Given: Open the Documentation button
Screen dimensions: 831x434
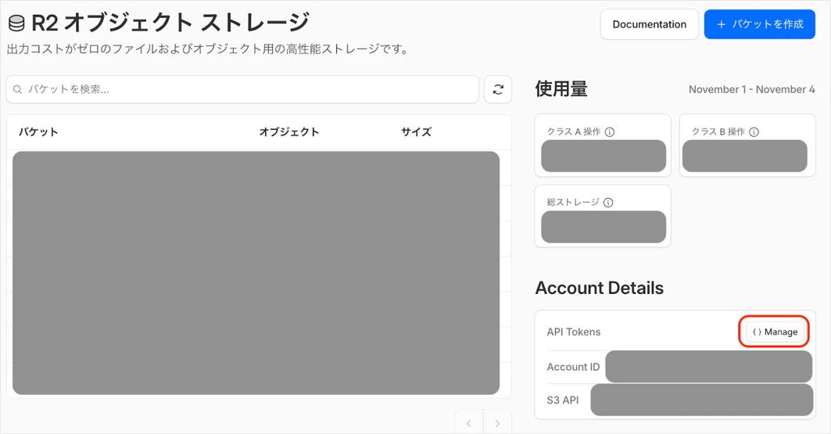Looking at the screenshot, I should click(x=649, y=24).
